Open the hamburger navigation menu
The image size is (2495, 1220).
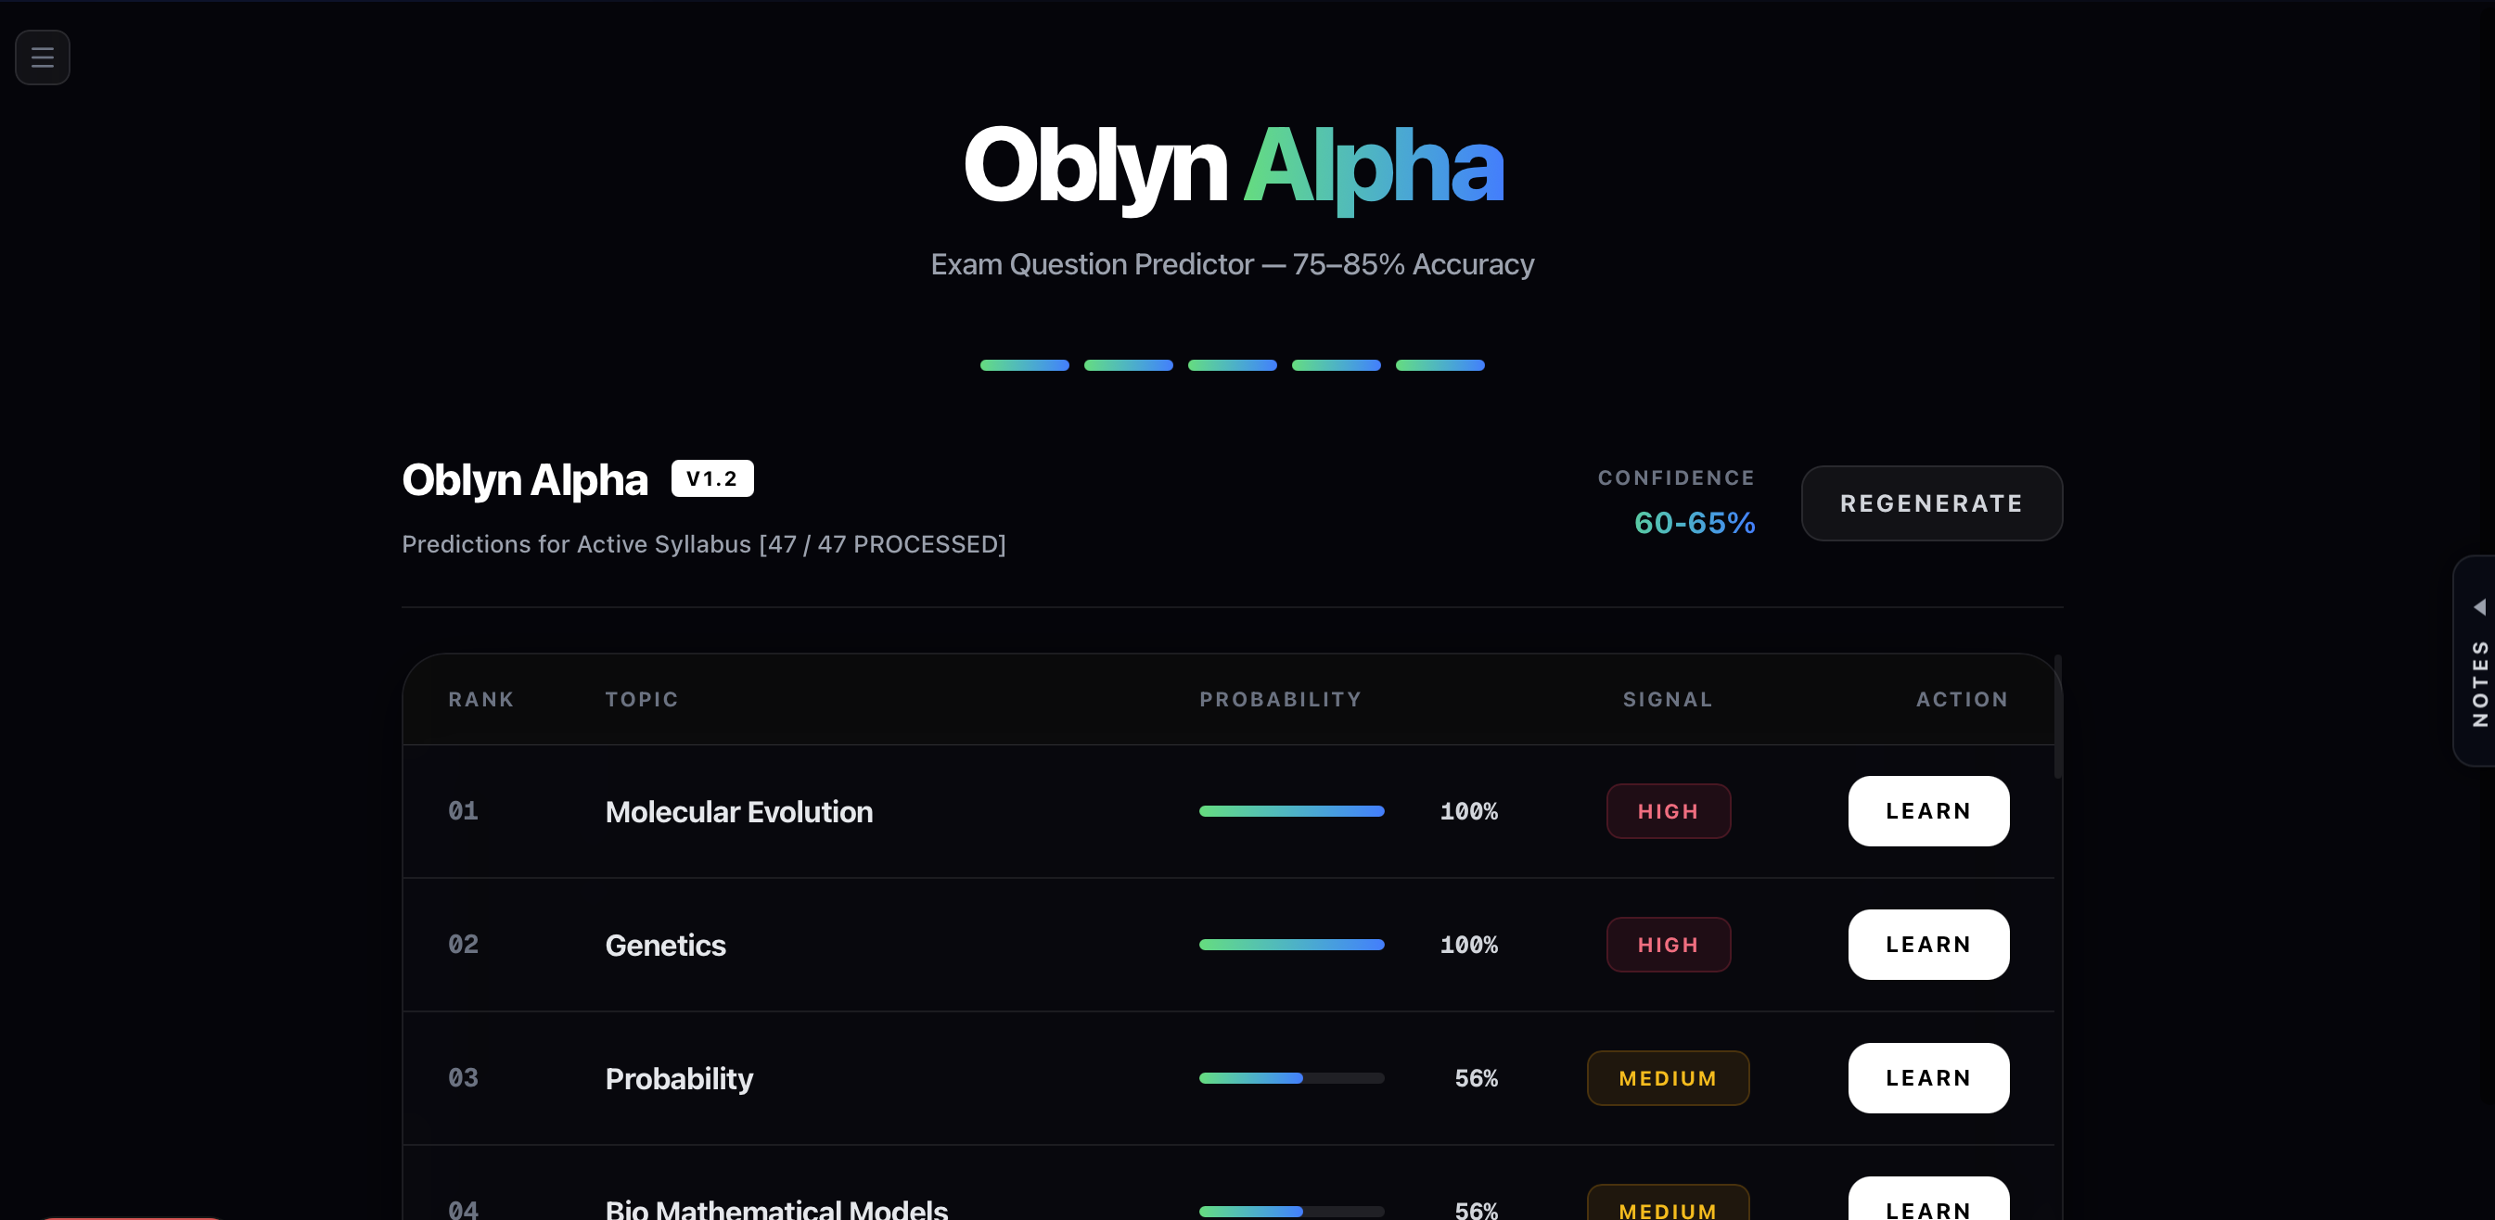click(x=42, y=57)
